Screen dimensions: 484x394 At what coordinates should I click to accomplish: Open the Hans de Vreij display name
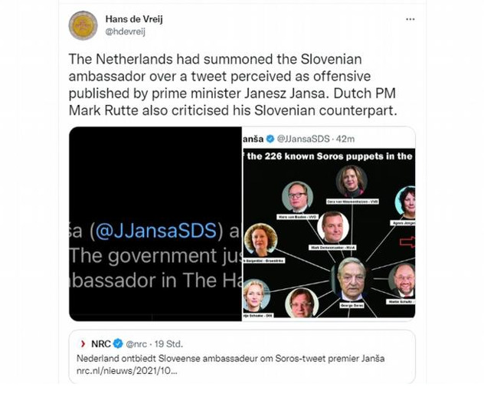[134, 19]
